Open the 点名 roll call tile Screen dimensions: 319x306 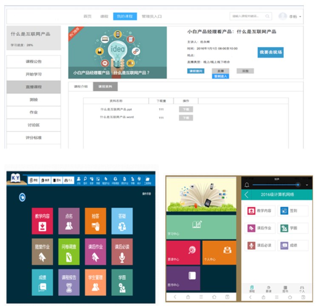[69, 221]
